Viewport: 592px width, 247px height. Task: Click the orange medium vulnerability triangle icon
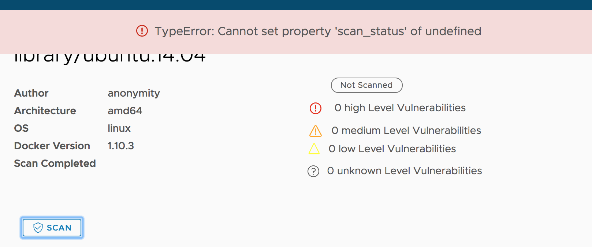(315, 131)
